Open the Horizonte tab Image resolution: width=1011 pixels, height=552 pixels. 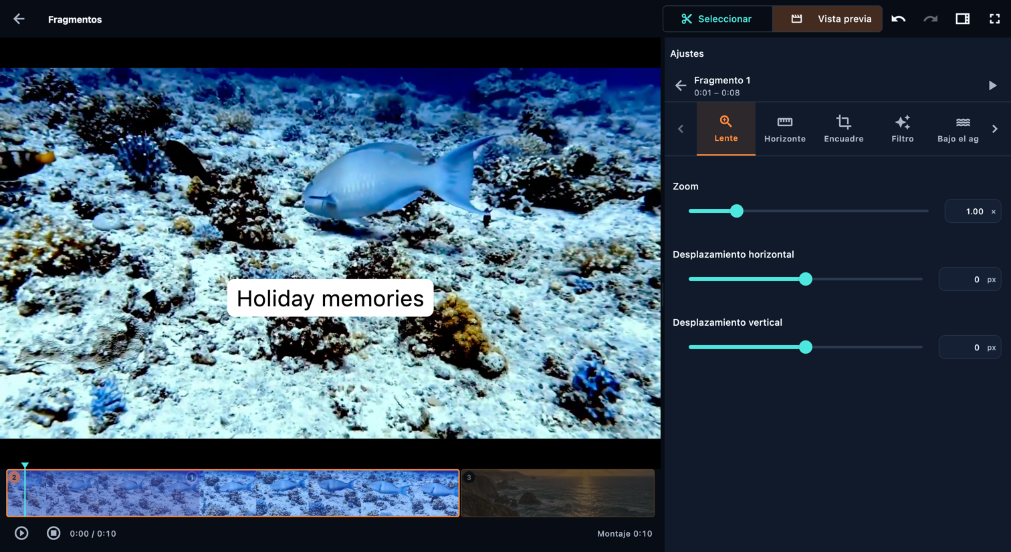click(x=785, y=129)
